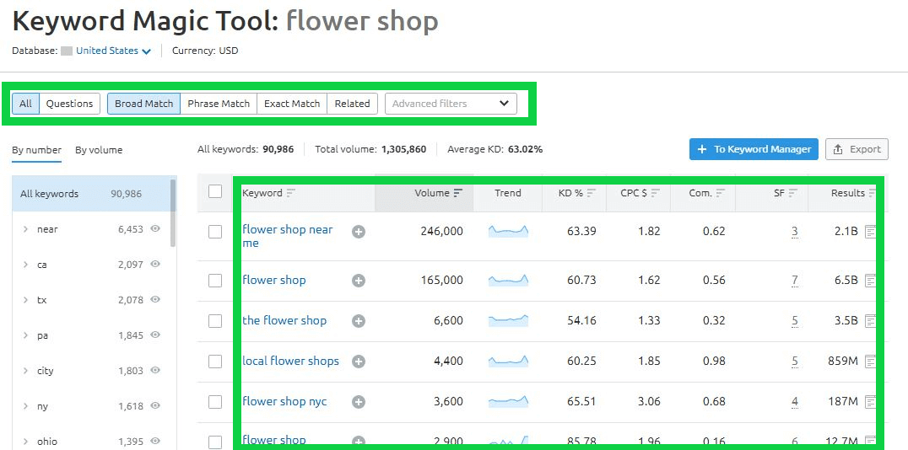Image resolution: width=908 pixels, height=450 pixels.
Task: Open the Advanced filters dropdown
Action: [451, 104]
